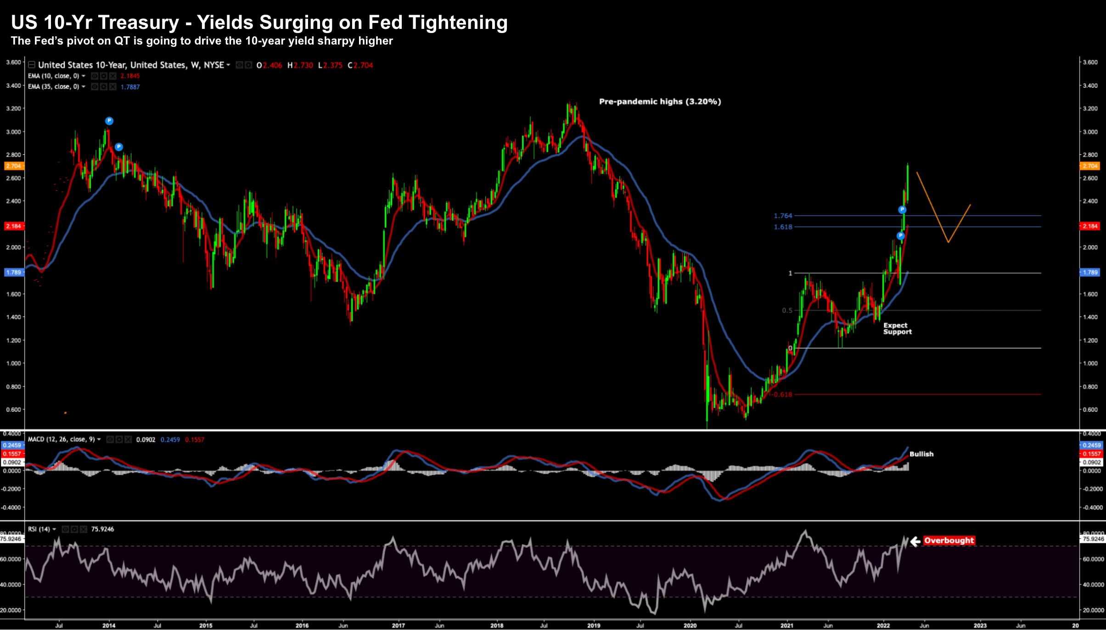Open MACD indicator settings gear
The width and height of the screenshot is (1106, 631).
tap(119, 440)
